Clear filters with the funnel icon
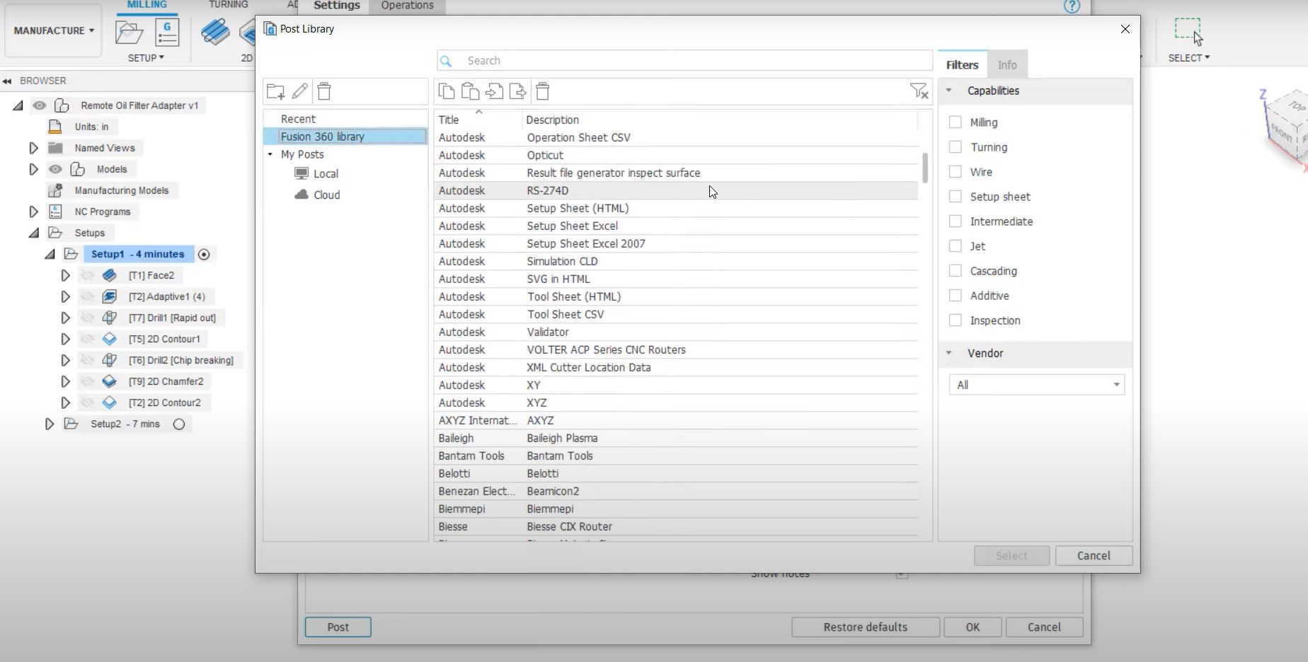The width and height of the screenshot is (1308, 662). [918, 91]
